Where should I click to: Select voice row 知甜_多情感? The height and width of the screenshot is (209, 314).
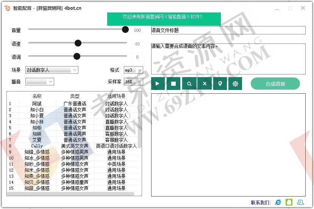(72, 188)
